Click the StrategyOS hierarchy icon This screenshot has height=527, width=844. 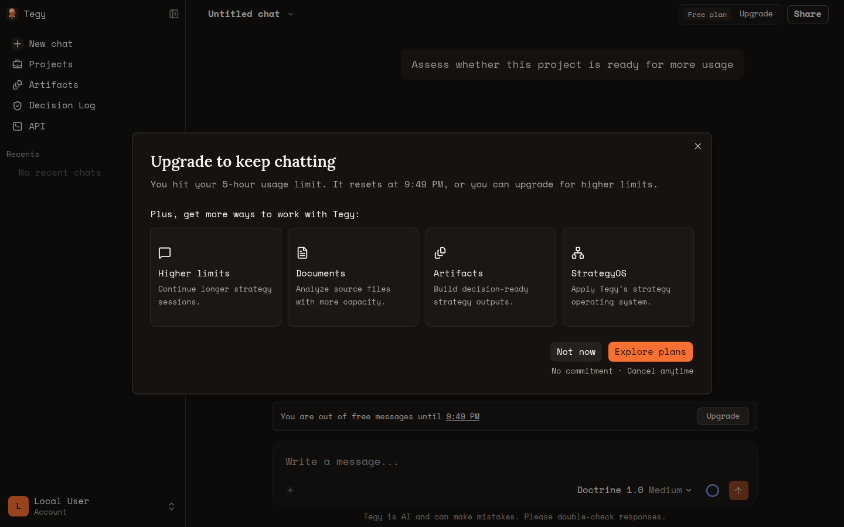(x=578, y=253)
